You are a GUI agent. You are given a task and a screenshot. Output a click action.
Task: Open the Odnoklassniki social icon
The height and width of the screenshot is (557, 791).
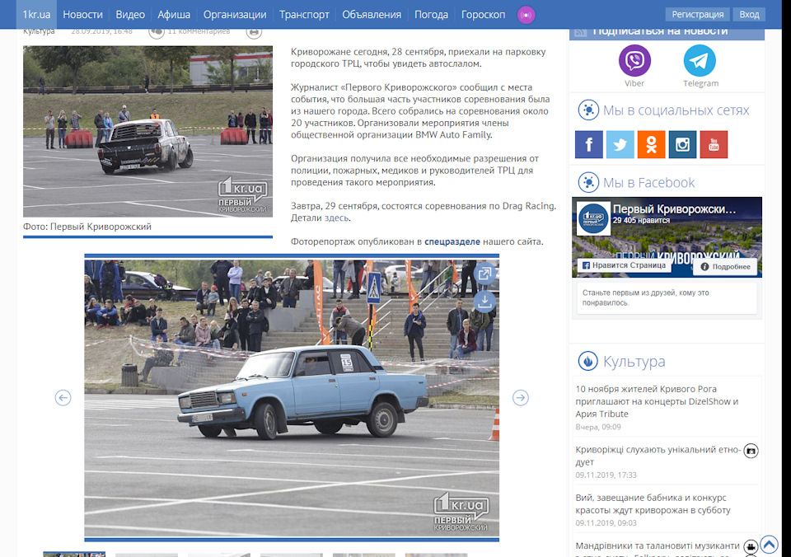coord(651,144)
